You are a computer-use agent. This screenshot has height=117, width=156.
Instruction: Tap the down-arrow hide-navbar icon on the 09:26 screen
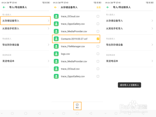pos(105,113)
